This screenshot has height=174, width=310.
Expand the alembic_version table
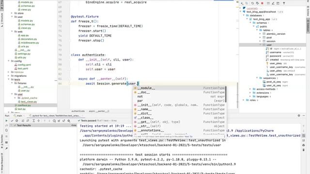coord(260,34)
